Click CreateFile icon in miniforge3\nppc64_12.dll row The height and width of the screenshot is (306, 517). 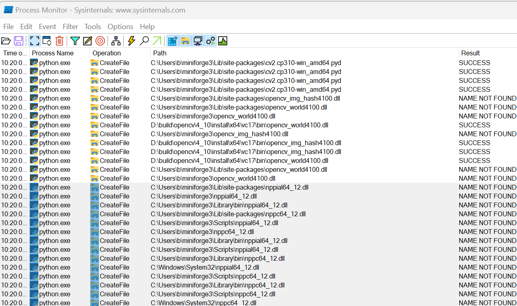pyautogui.click(x=95, y=232)
